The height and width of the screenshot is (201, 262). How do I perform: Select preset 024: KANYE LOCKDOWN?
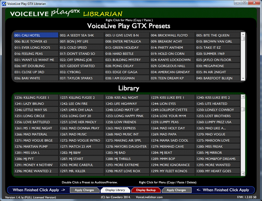(x=172, y=60)
